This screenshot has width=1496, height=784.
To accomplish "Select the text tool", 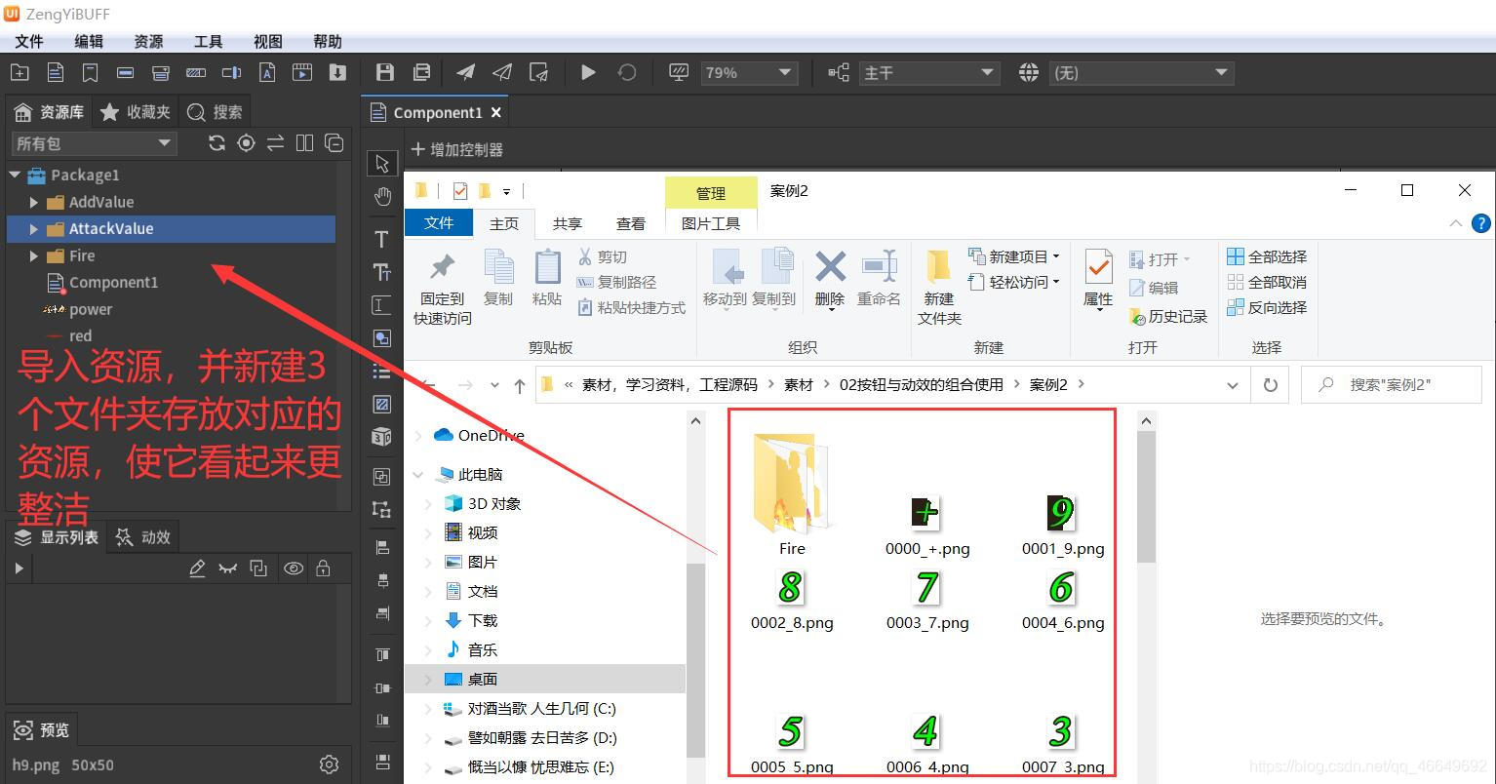I will point(382,239).
